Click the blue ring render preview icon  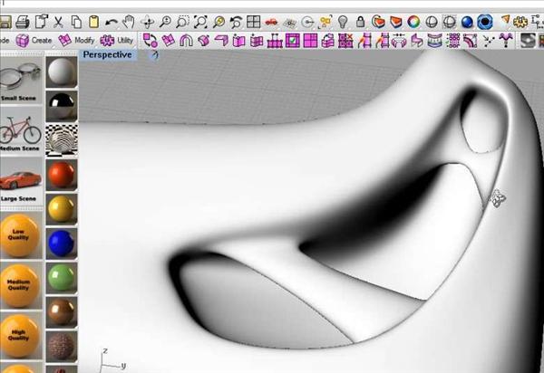pos(485,22)
